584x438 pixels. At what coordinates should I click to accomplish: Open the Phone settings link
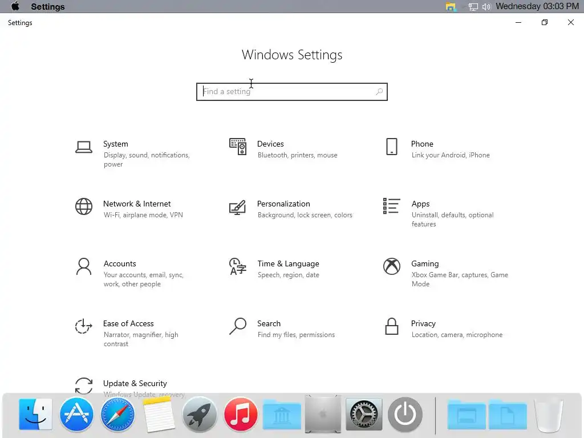coord(422,144)
